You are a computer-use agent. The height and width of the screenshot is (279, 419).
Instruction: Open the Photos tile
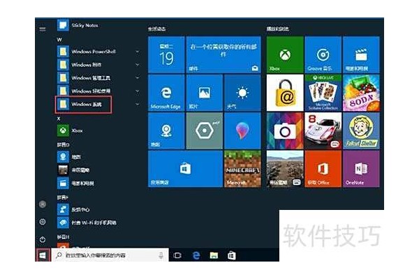(205, 93)
